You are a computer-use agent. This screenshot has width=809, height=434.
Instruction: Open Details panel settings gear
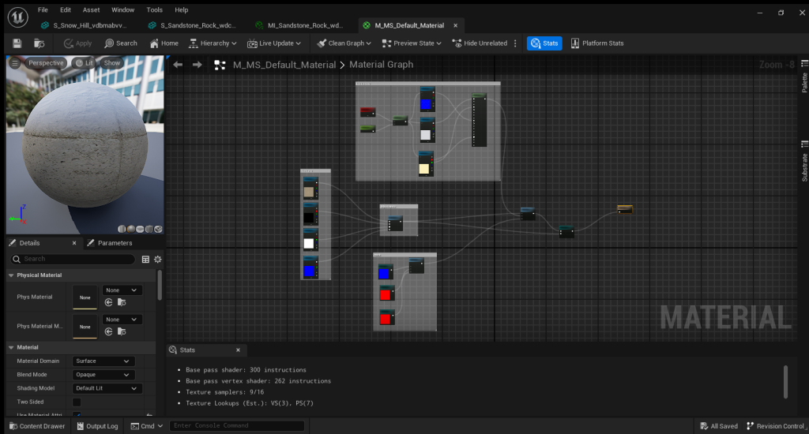click(158, 260)
